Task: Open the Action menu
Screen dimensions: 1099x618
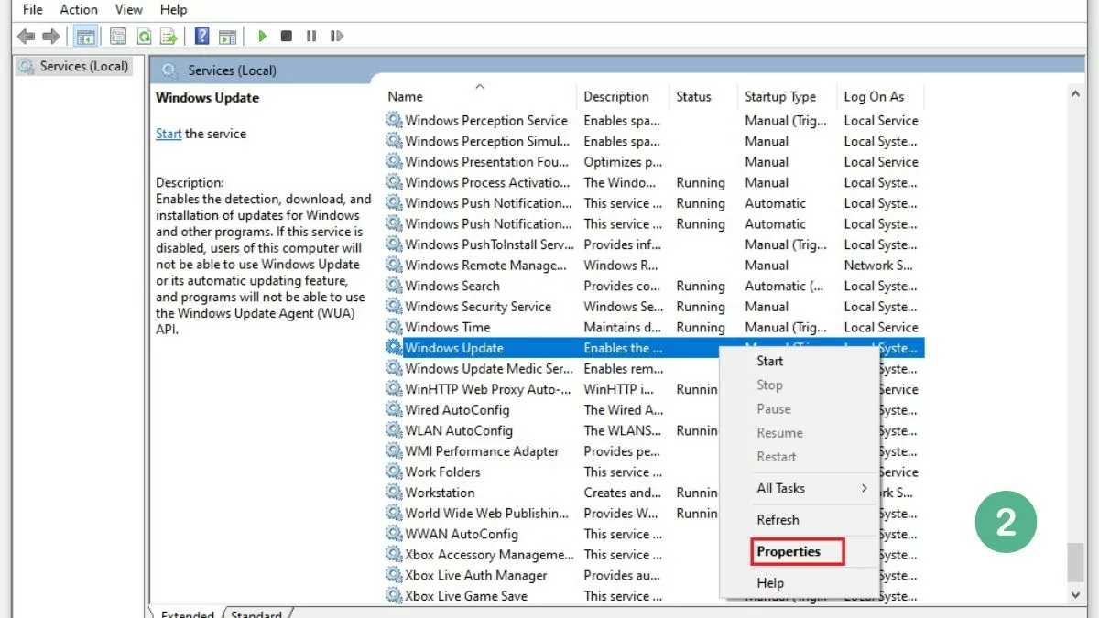Action: coord(78,9)
